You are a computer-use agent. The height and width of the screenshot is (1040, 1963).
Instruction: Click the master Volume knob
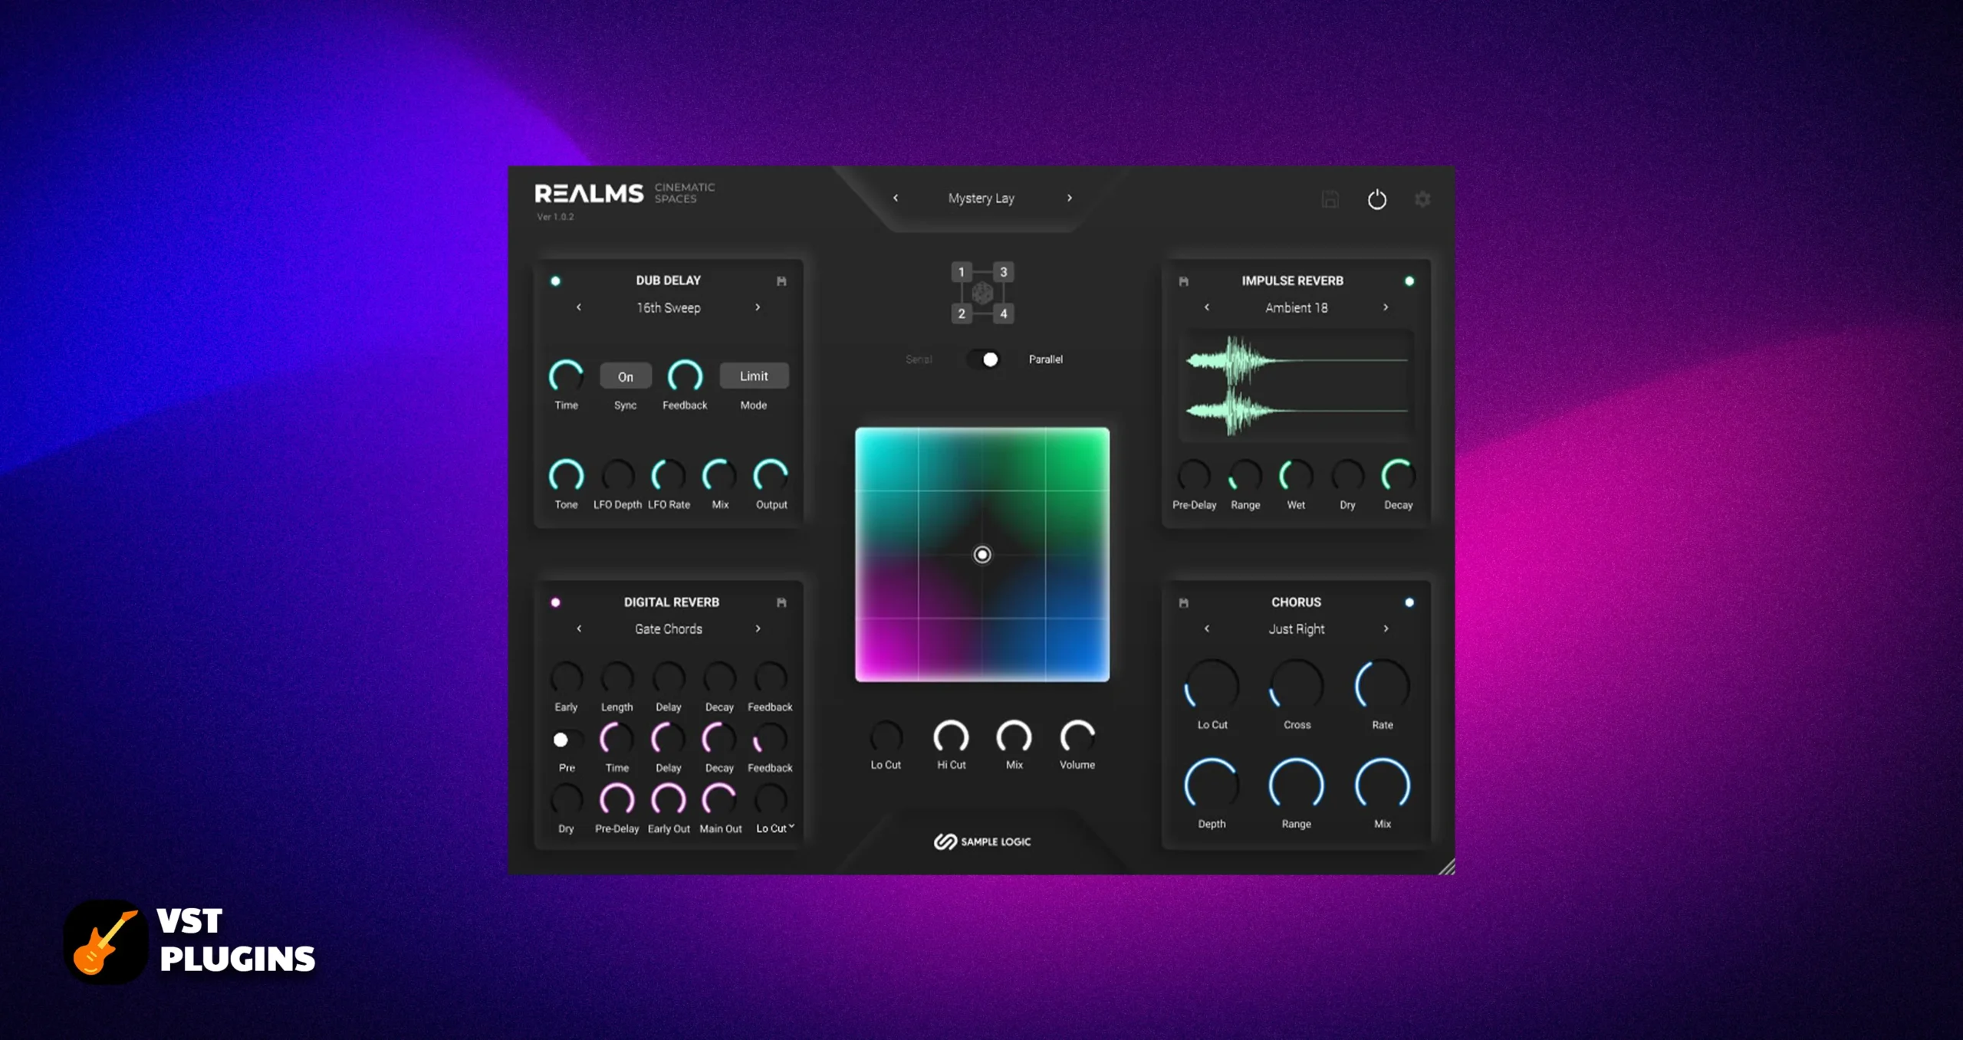pyautogui.click(x=1077, y=737)
